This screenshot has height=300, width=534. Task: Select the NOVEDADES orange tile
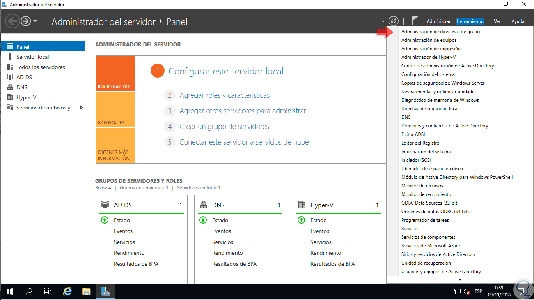pos(115,109)
